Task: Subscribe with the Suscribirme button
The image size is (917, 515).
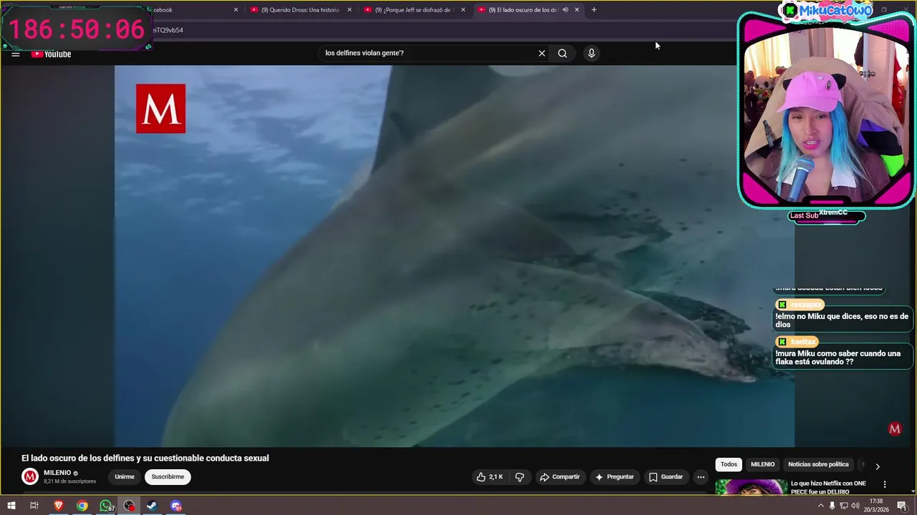Action: click(x=168, y=477)
